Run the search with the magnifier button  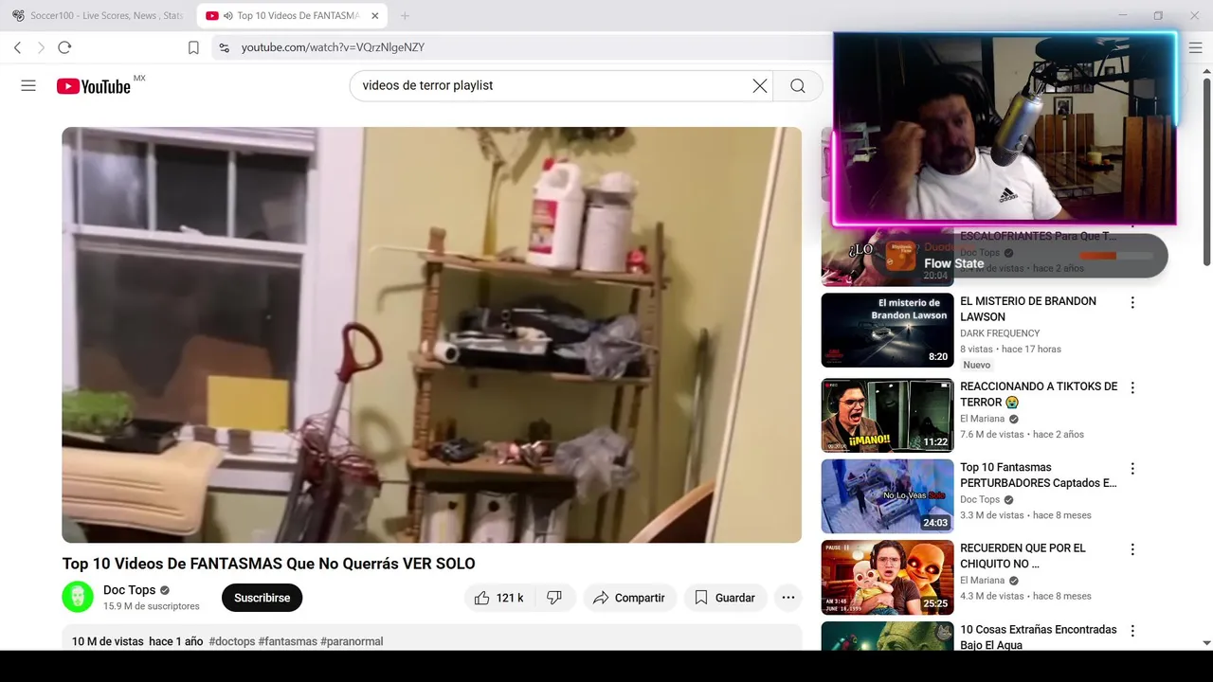coord(798,85)
